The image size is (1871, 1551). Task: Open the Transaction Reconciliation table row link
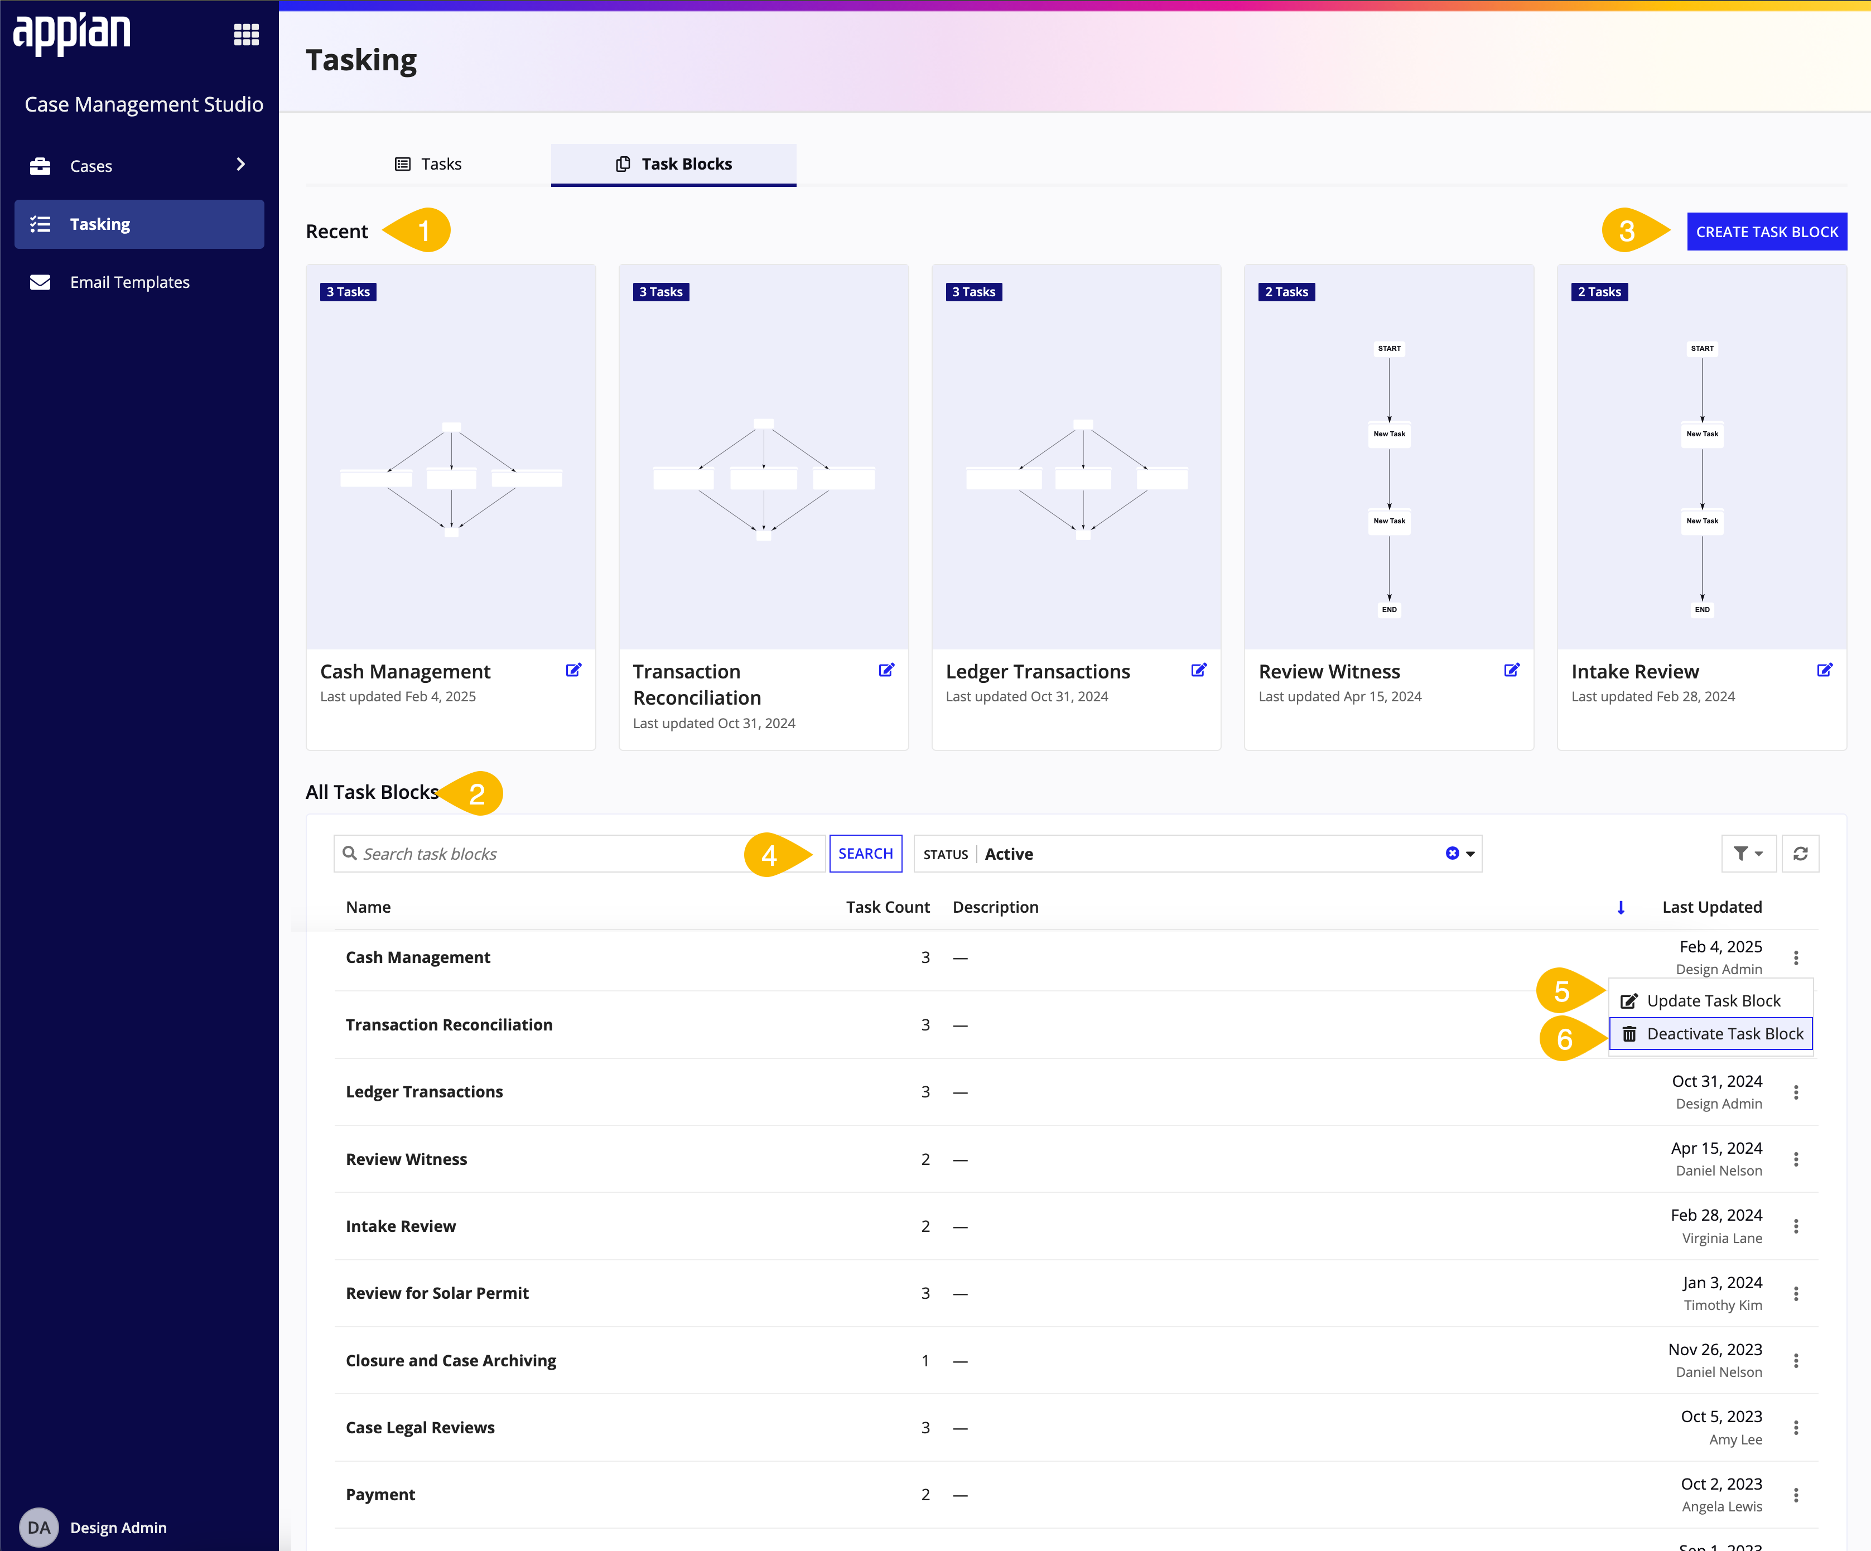click(449, 1025)
